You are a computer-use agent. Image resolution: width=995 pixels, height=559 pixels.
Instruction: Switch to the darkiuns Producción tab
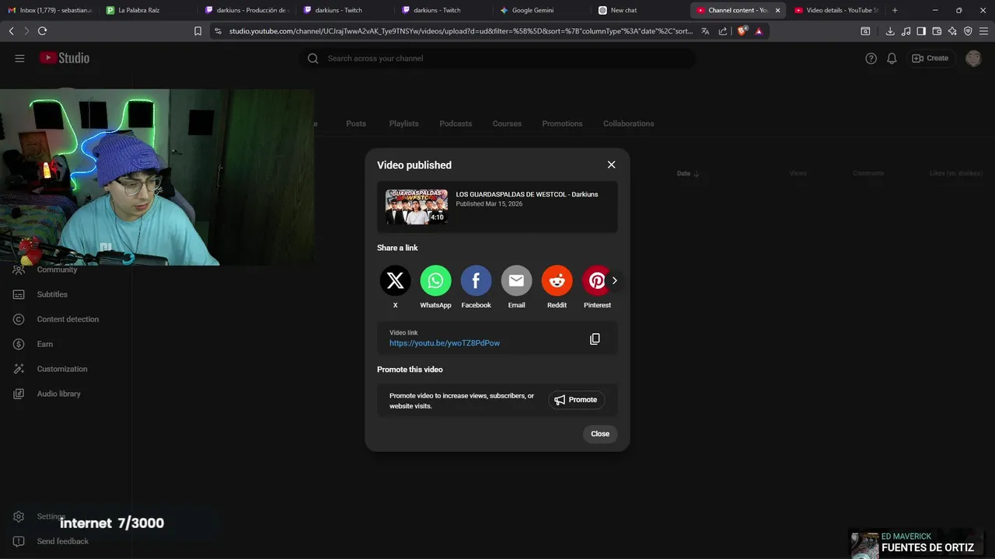(246, 10)
